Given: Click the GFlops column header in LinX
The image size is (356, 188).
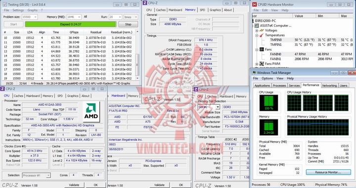Looking at the screenshot, I should [74, 32].
